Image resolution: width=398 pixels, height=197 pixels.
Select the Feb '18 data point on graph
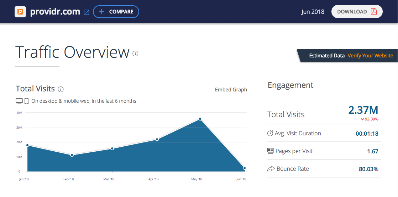(x=72, y=155)
